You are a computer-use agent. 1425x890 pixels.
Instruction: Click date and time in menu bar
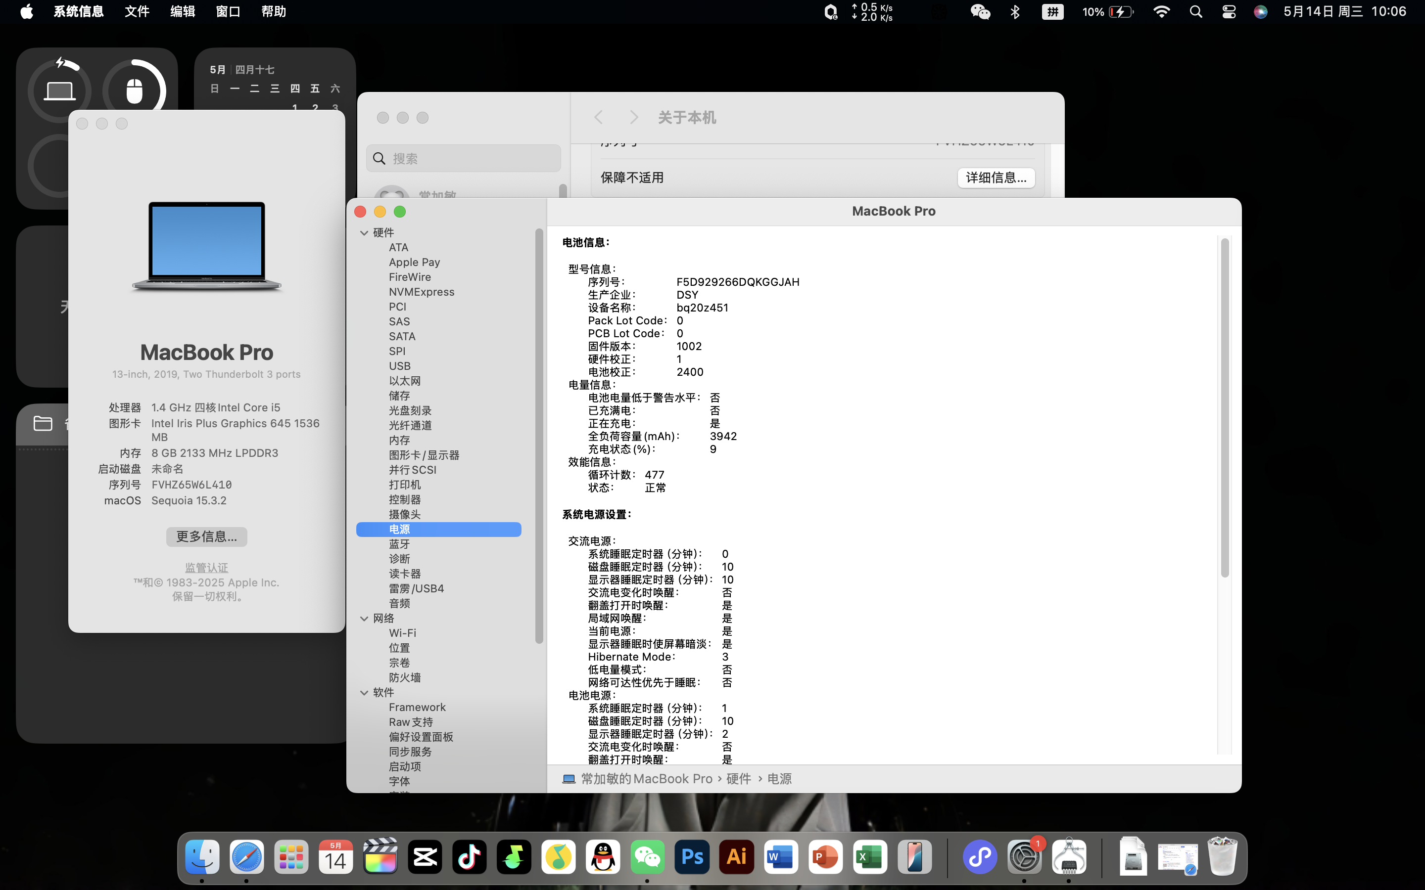coord(1345,12)
